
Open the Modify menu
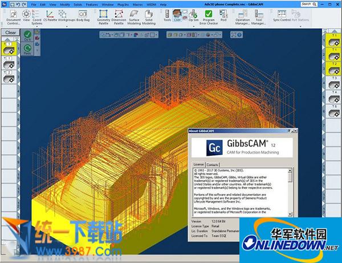(65, 5)
